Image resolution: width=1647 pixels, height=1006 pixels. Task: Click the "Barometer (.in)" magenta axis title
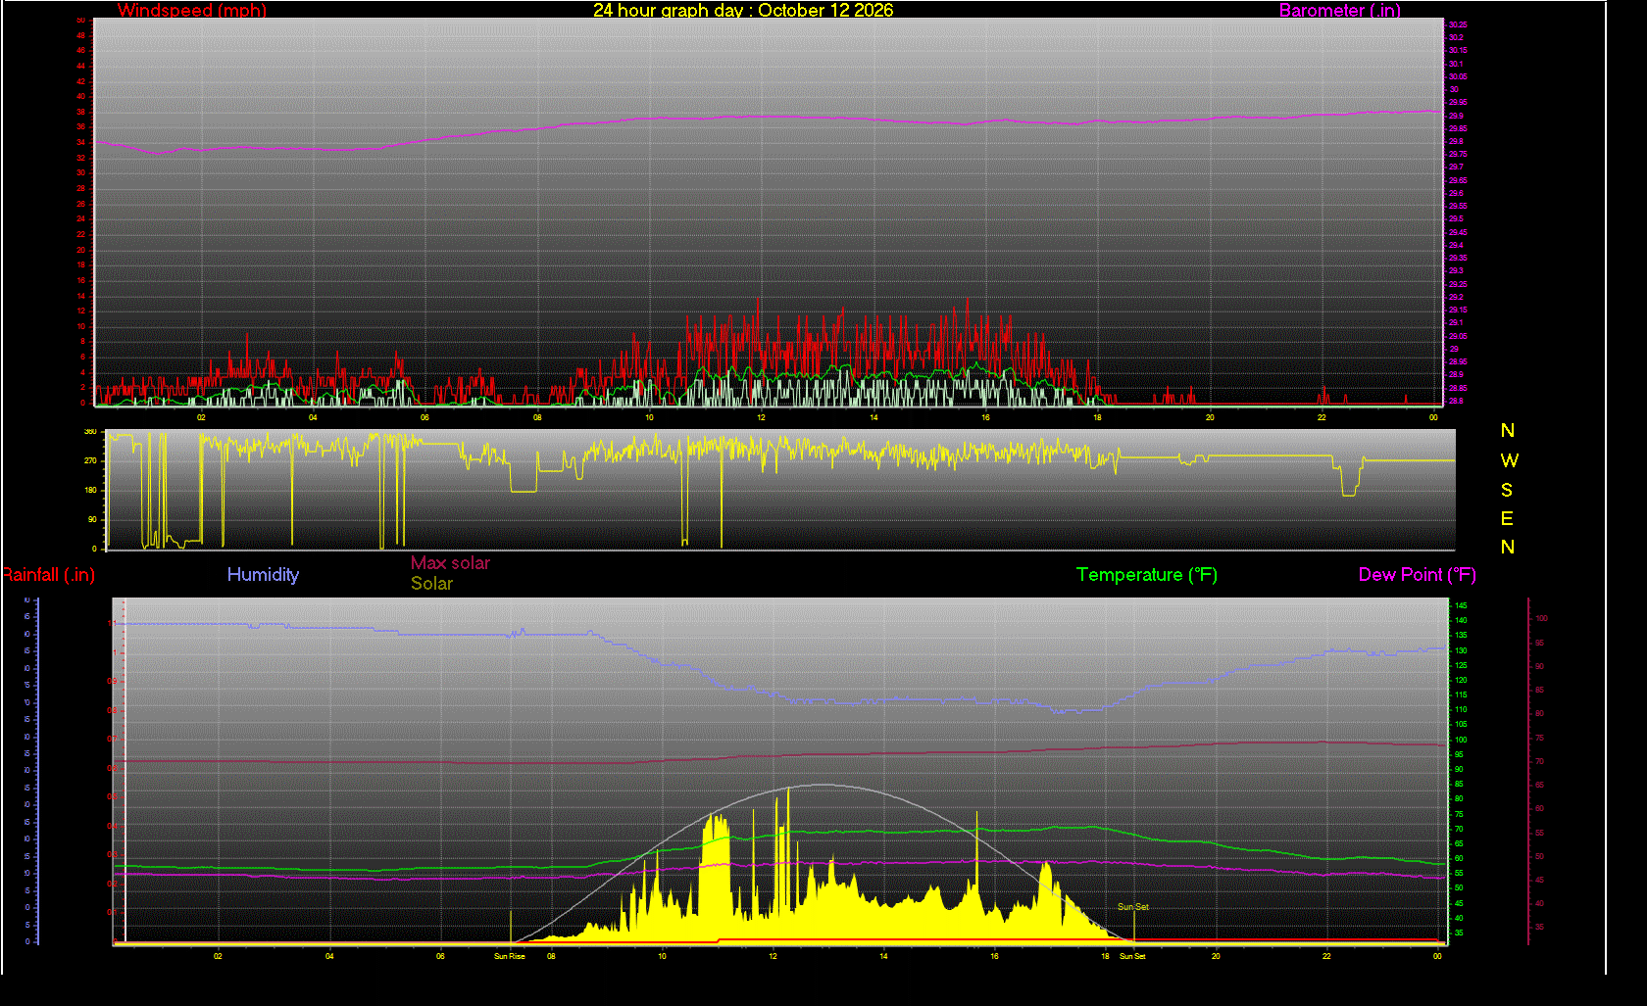[1340, 11]
